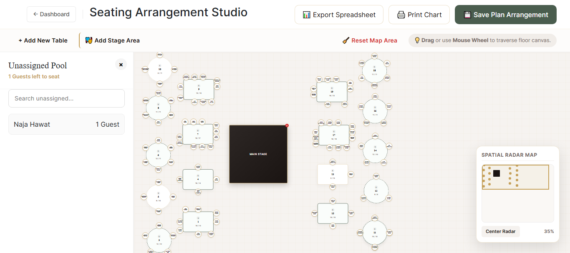The image size is (570, 253).
Task: Click the Spatial Radar Map heading
Action: coord(509,155)
